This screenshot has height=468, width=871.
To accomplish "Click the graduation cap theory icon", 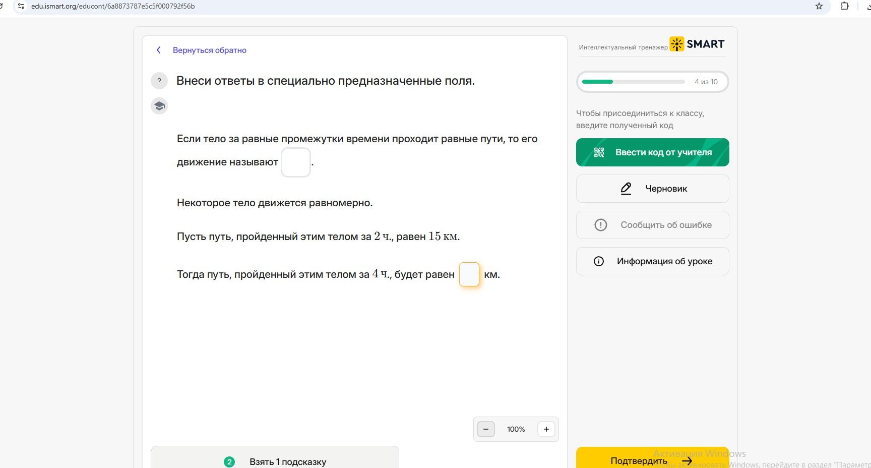I will pyautogui.click(x=159, y=106).
